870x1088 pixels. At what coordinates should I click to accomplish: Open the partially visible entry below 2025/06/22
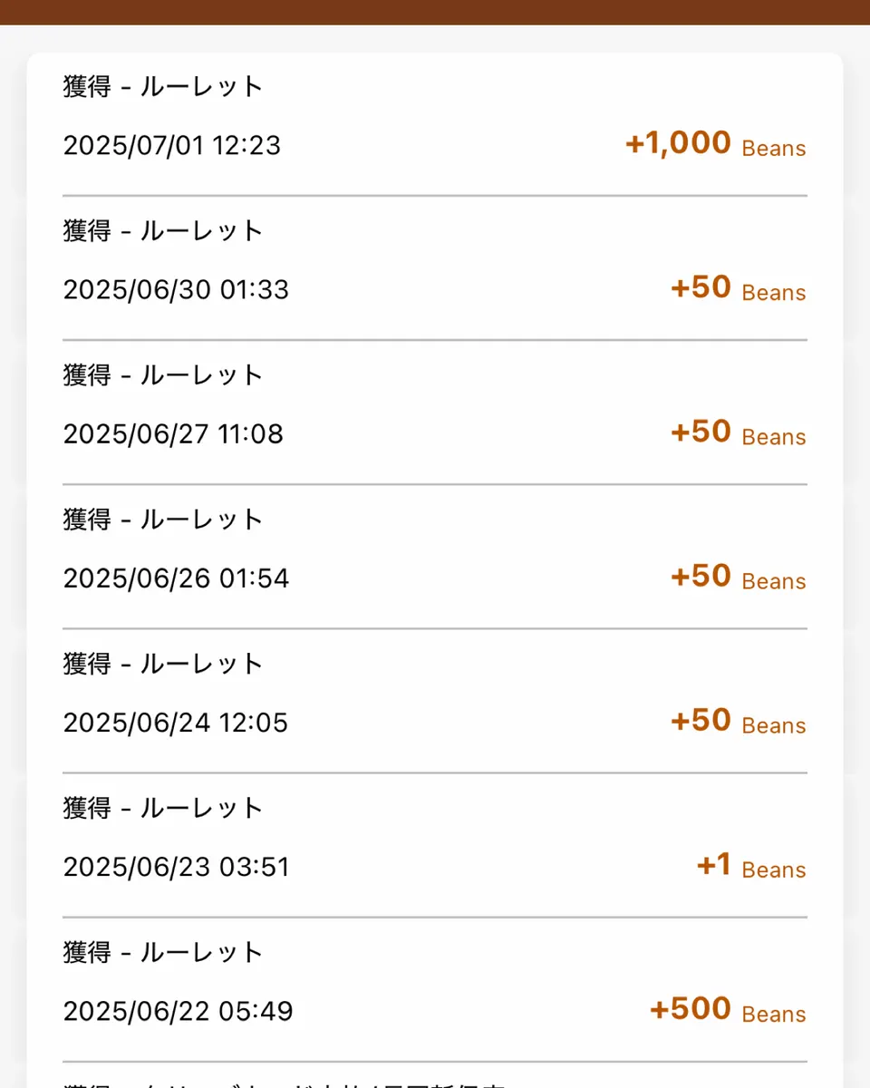click(435, 1075)
